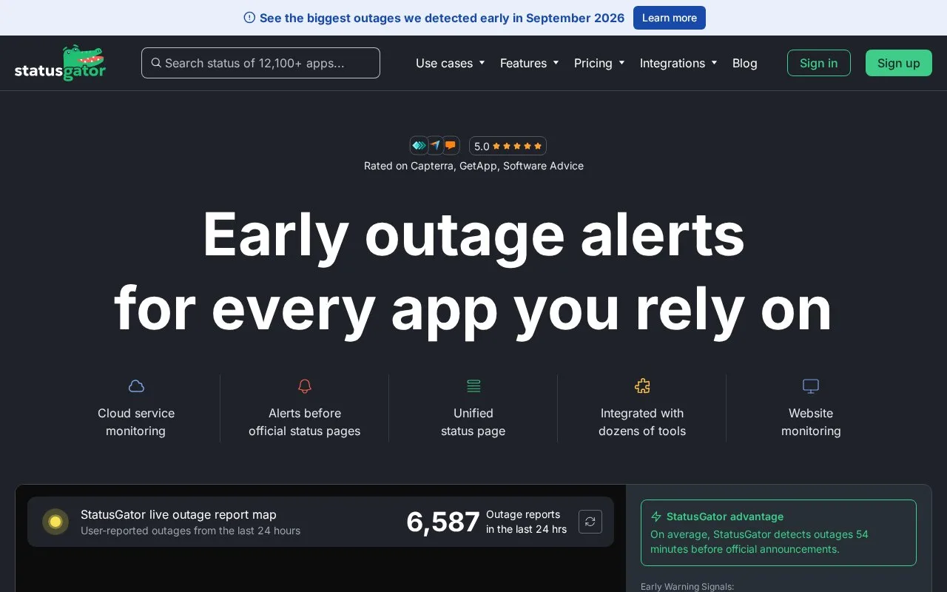Click the monitor icon for website monitoring
Screen dimensions: 947x592
pyautogui.click(x=811, y=386)
